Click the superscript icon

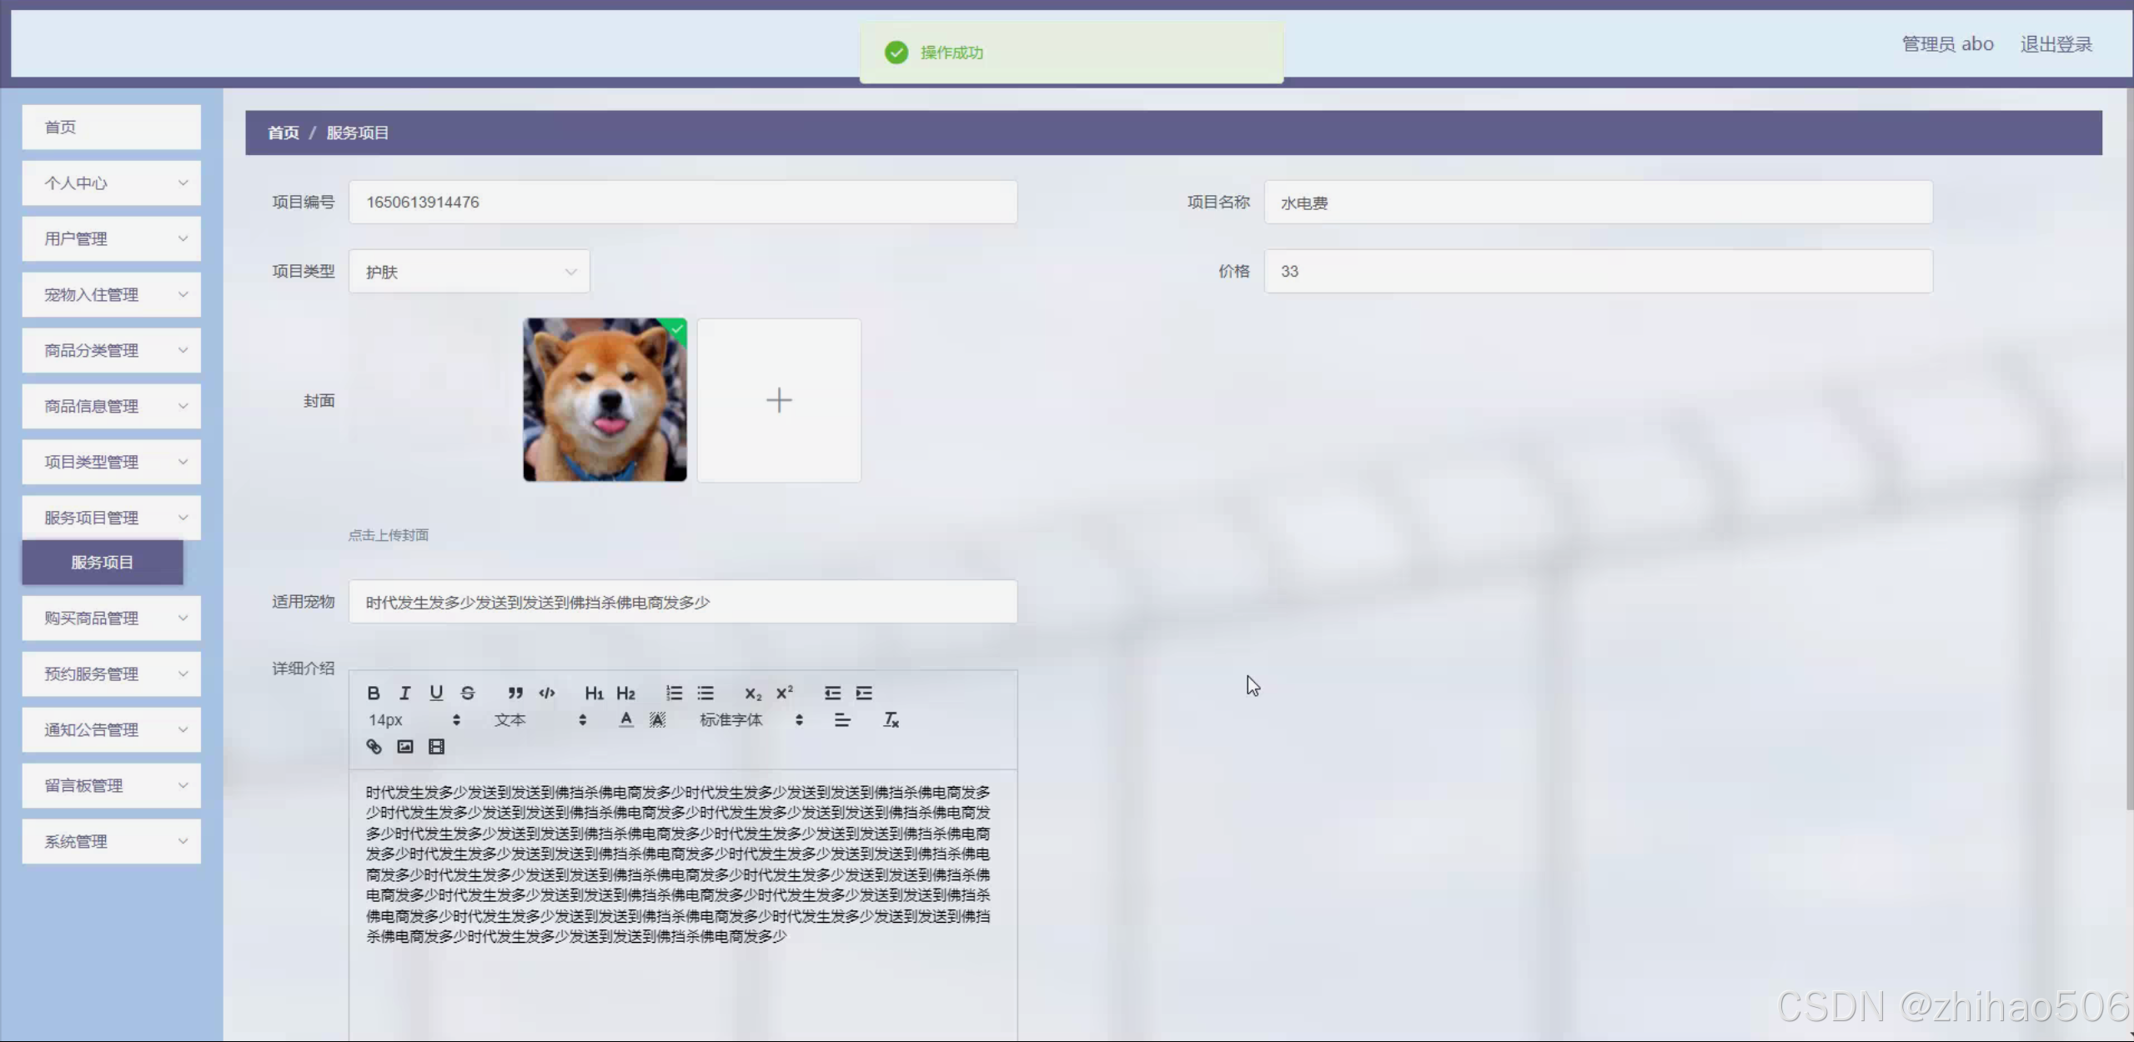tap(784, 693)
